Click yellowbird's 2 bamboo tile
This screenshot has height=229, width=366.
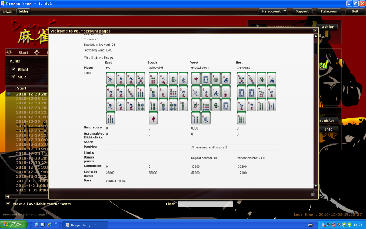[183, 105]
